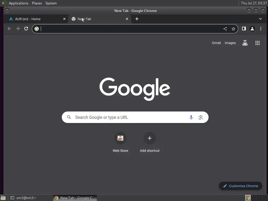This screenshot has width=268, height=201.
Task: Select New Tab - Google Chrome taskbar entry
Action: coord(75,198)
